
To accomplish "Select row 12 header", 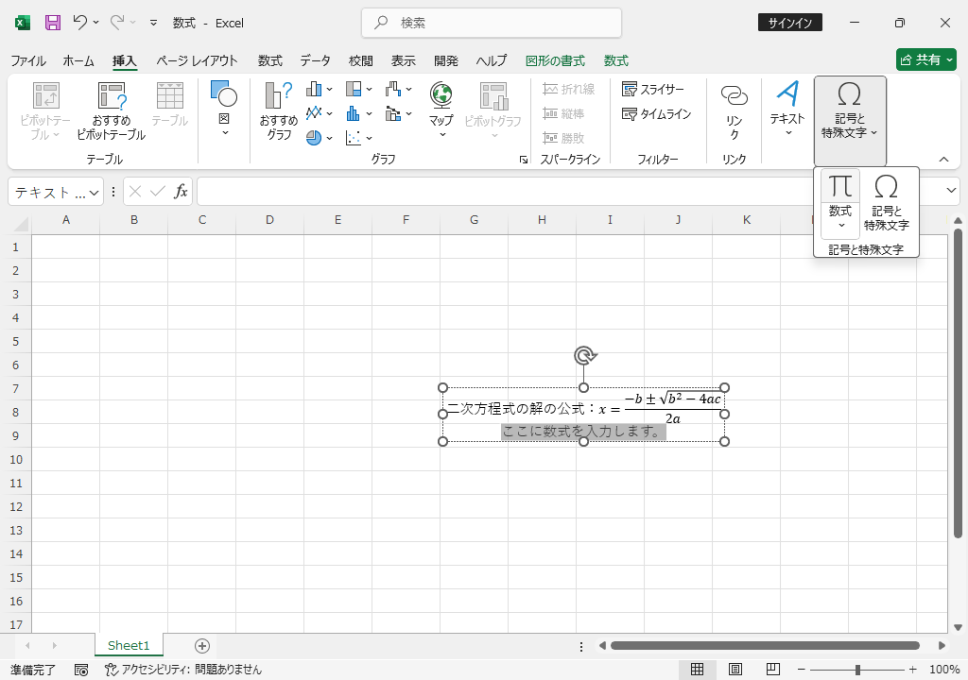I will click(x=16, y=506).
